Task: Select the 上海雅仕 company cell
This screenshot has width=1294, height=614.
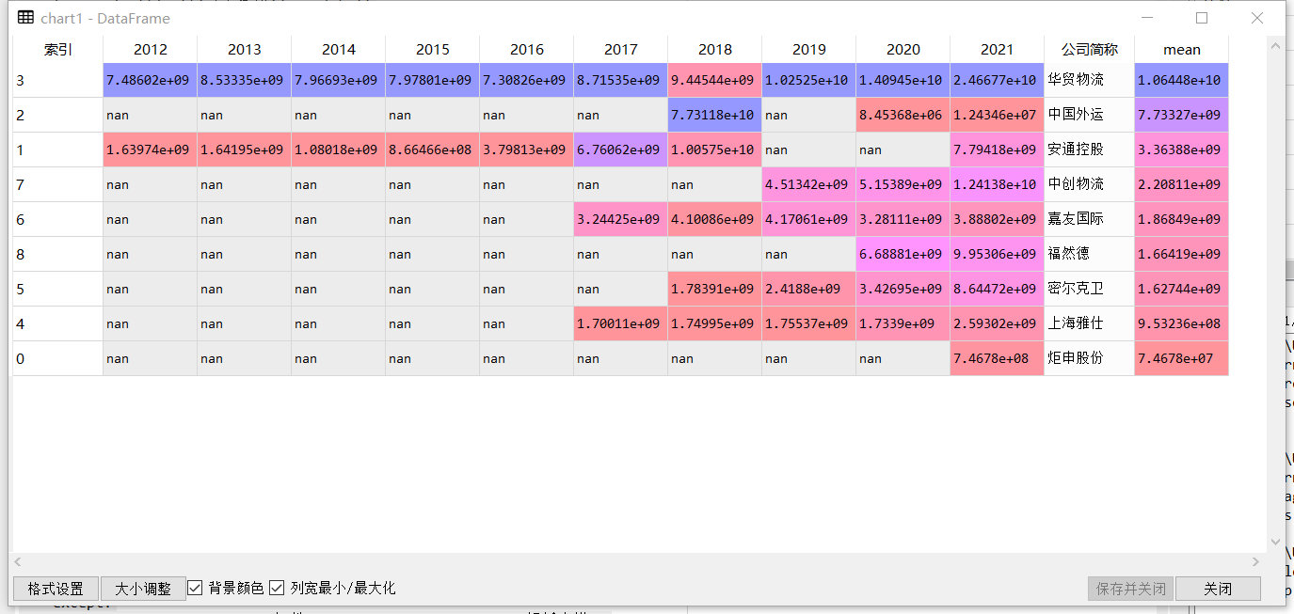Action: (1090, 323)
